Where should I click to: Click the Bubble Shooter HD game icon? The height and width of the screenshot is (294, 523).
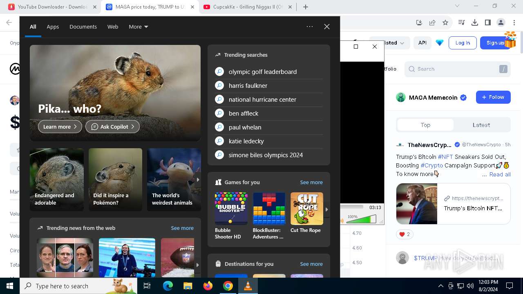coord(231,209)
